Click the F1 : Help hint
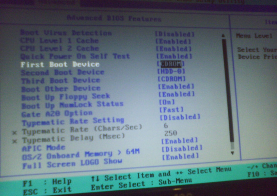The height and width of the screenshot is (196, 277). coord(47,182)
